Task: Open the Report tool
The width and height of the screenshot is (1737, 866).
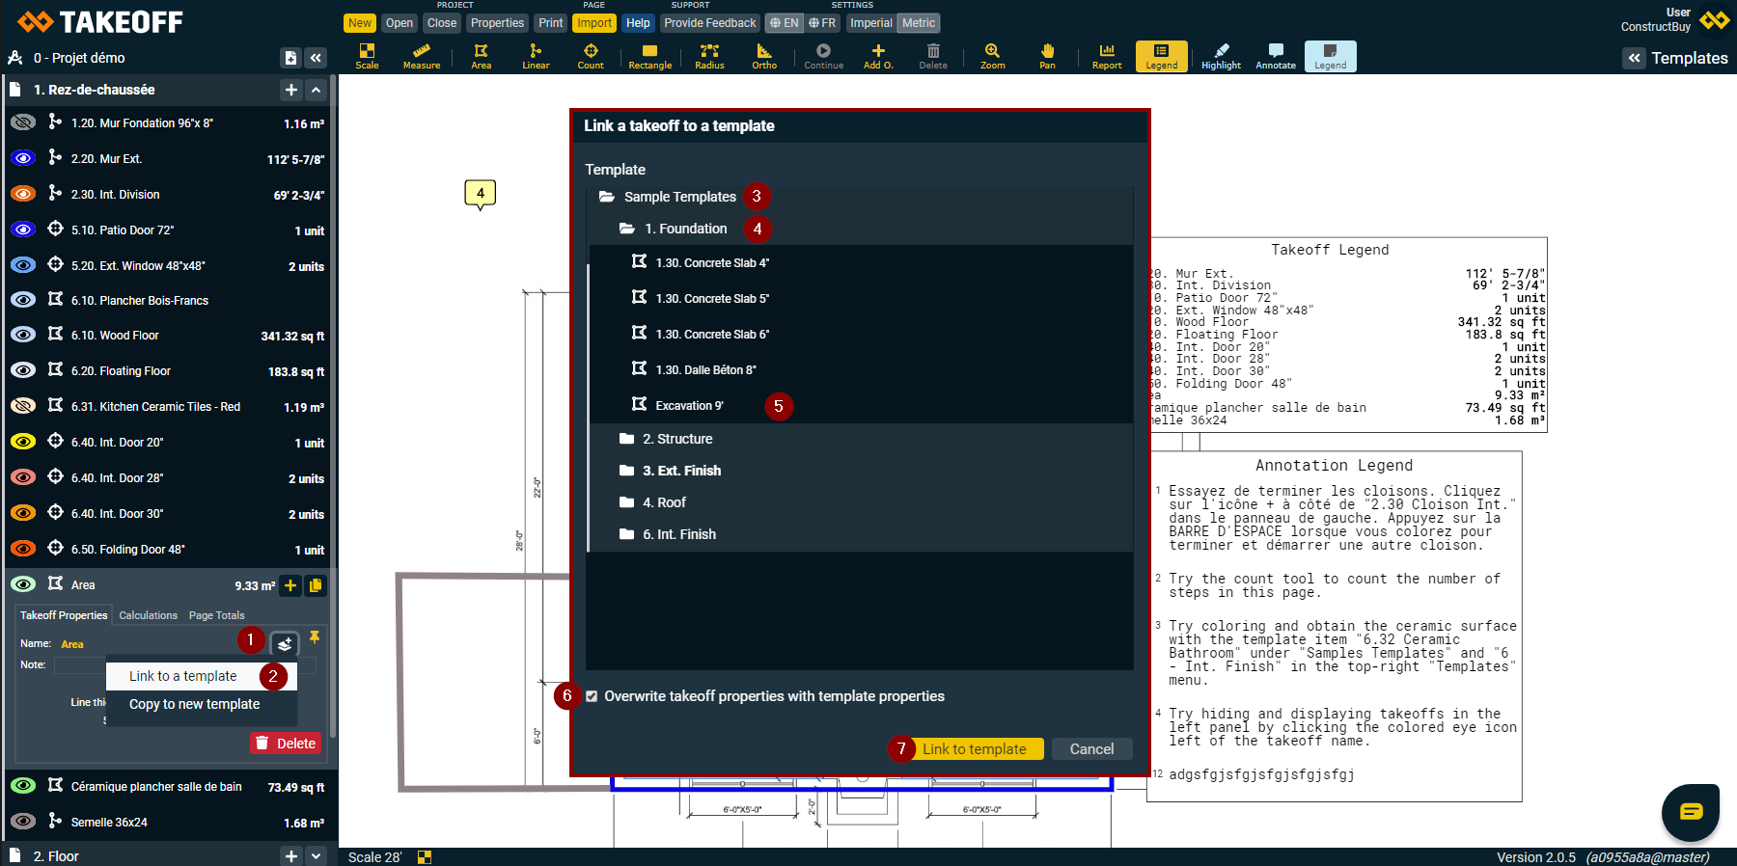Action: click(x=1107, y=56)
